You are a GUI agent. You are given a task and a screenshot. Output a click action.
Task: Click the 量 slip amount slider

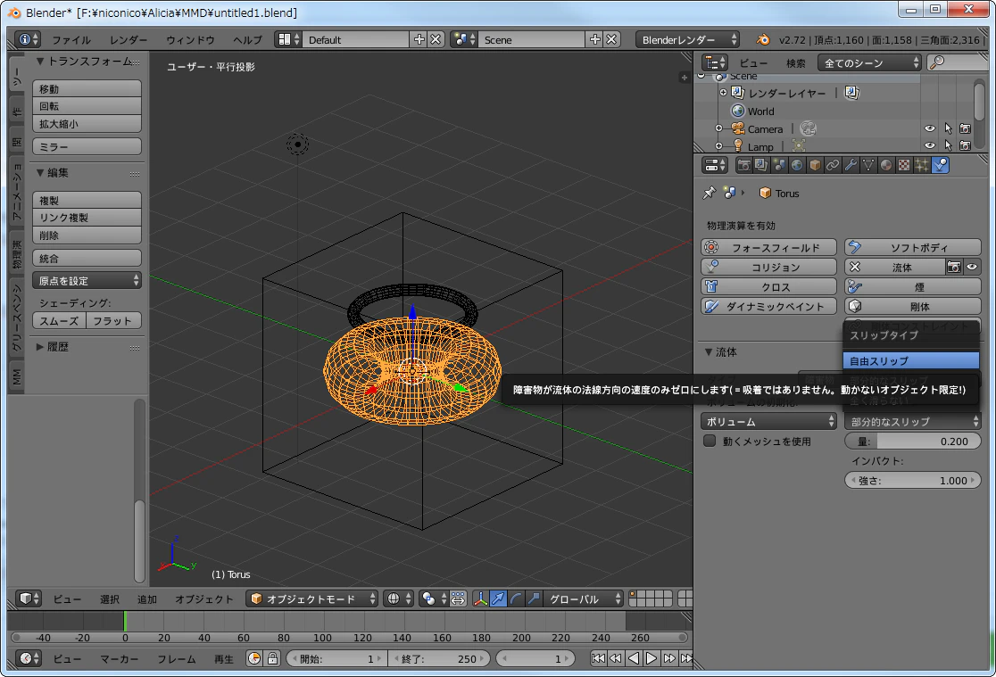[x=913, y=442]
